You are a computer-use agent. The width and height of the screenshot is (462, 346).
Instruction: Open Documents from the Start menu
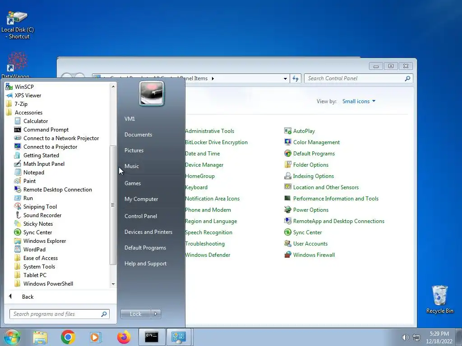[x=138, y=134]
